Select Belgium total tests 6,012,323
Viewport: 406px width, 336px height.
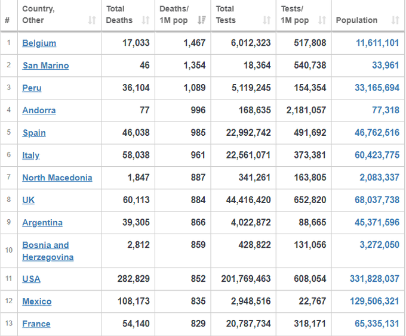[x=251, y=43]
